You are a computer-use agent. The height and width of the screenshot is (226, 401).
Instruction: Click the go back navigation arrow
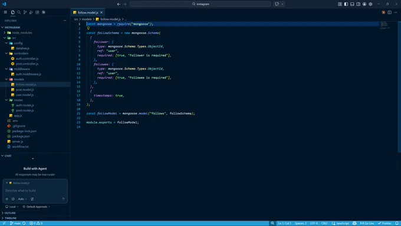click(x=119, y=4)
